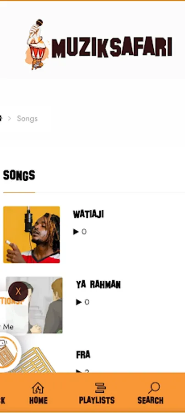
Task: Open the Playlists stacked-bars icon
Action: [100, 388]
